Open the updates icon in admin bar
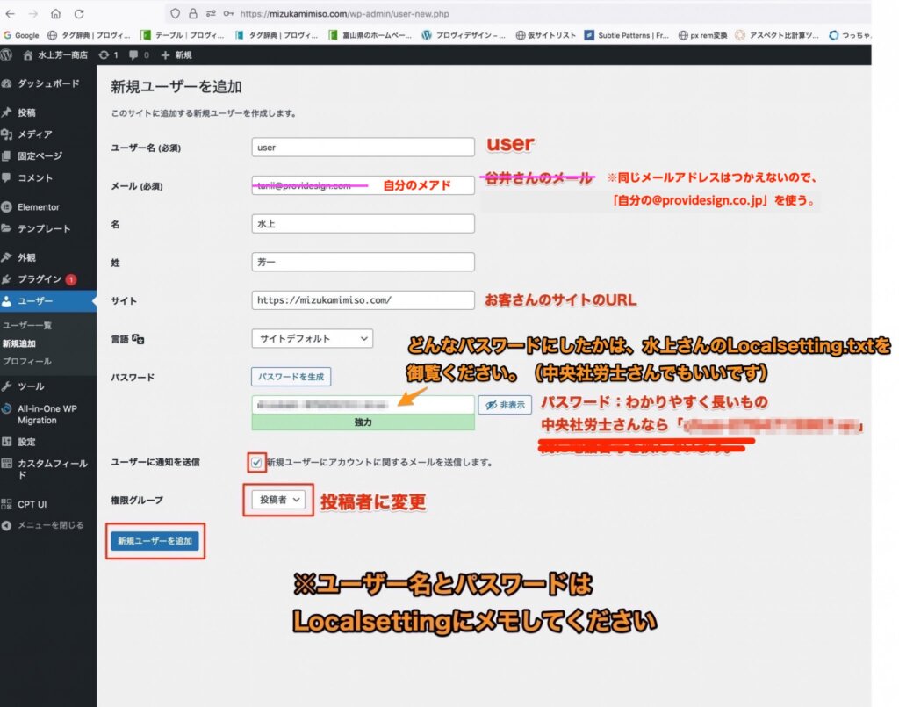899x707 pixels. pos(108,55)
